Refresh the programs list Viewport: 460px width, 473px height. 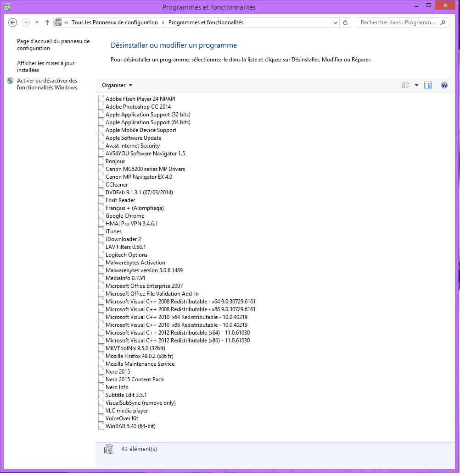[345, 22]
